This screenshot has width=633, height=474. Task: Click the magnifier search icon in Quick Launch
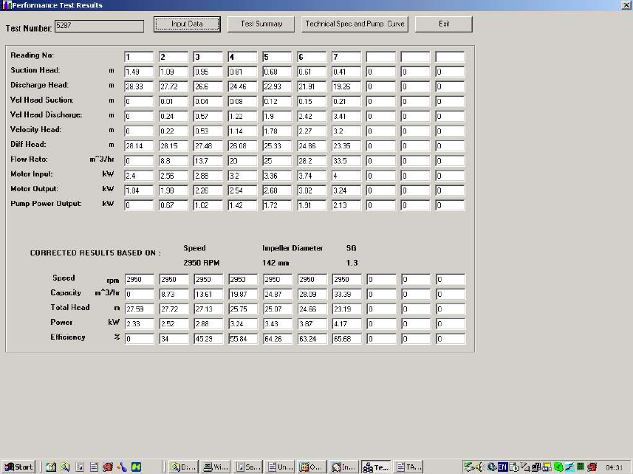click(x=65, y=467)
